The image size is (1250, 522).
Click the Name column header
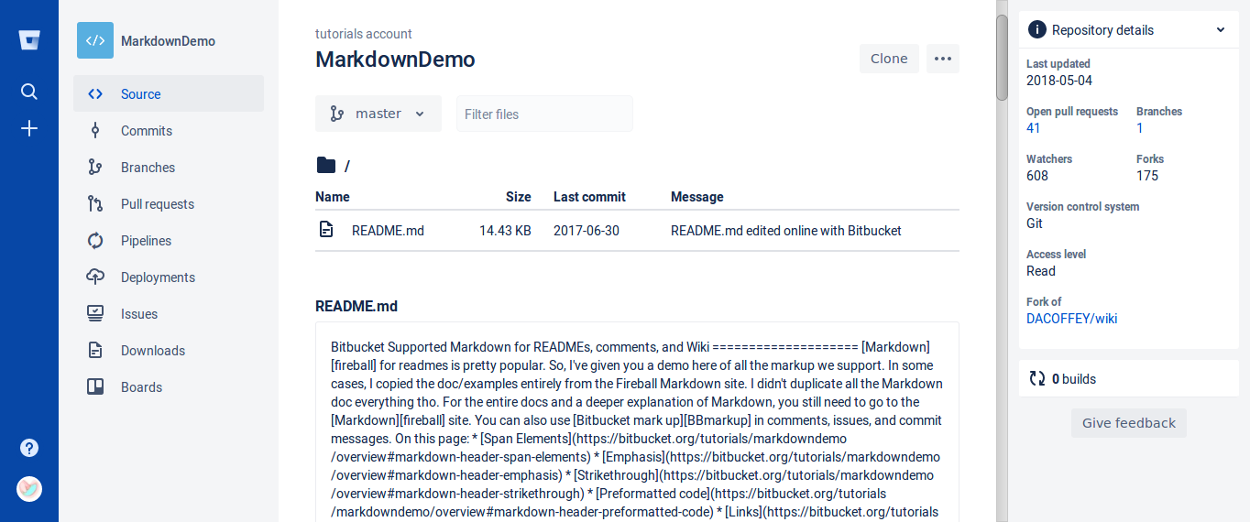333,197
